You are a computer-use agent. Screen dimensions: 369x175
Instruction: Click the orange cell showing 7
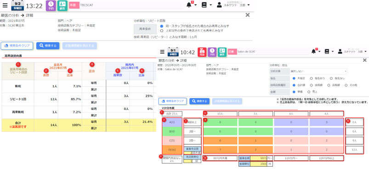click(x=220, y=149)
